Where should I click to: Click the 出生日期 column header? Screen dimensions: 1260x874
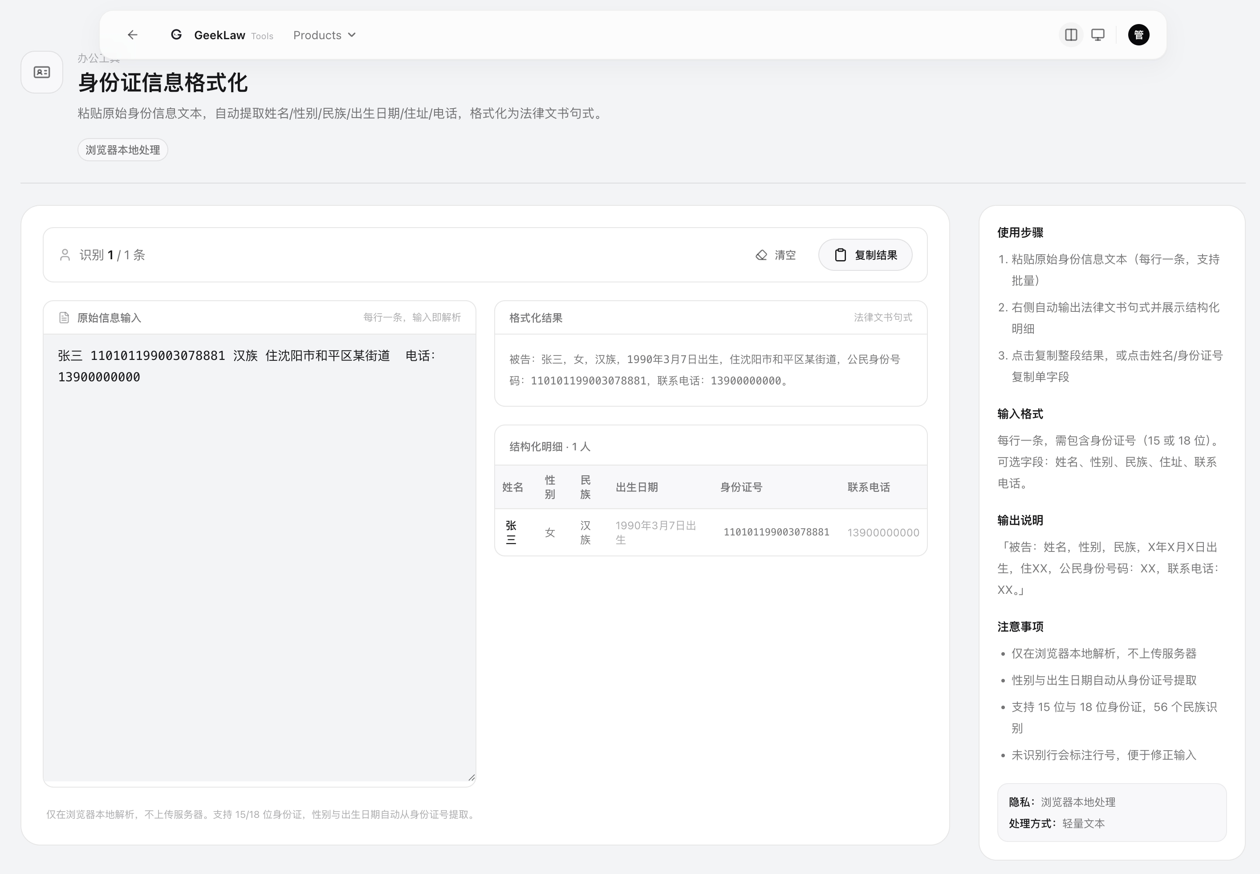637,487
